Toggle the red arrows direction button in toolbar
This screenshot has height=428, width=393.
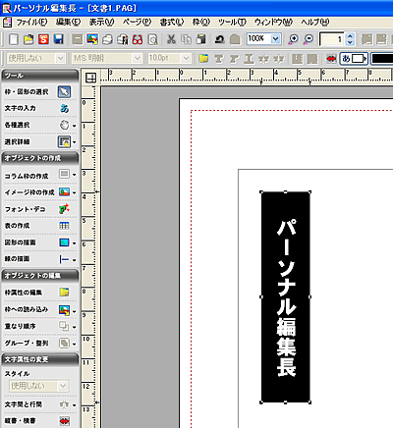[x=331, y=59]
